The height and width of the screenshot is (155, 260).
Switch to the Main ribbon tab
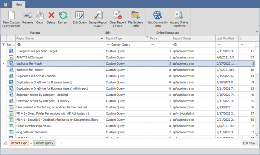[18, 4]
